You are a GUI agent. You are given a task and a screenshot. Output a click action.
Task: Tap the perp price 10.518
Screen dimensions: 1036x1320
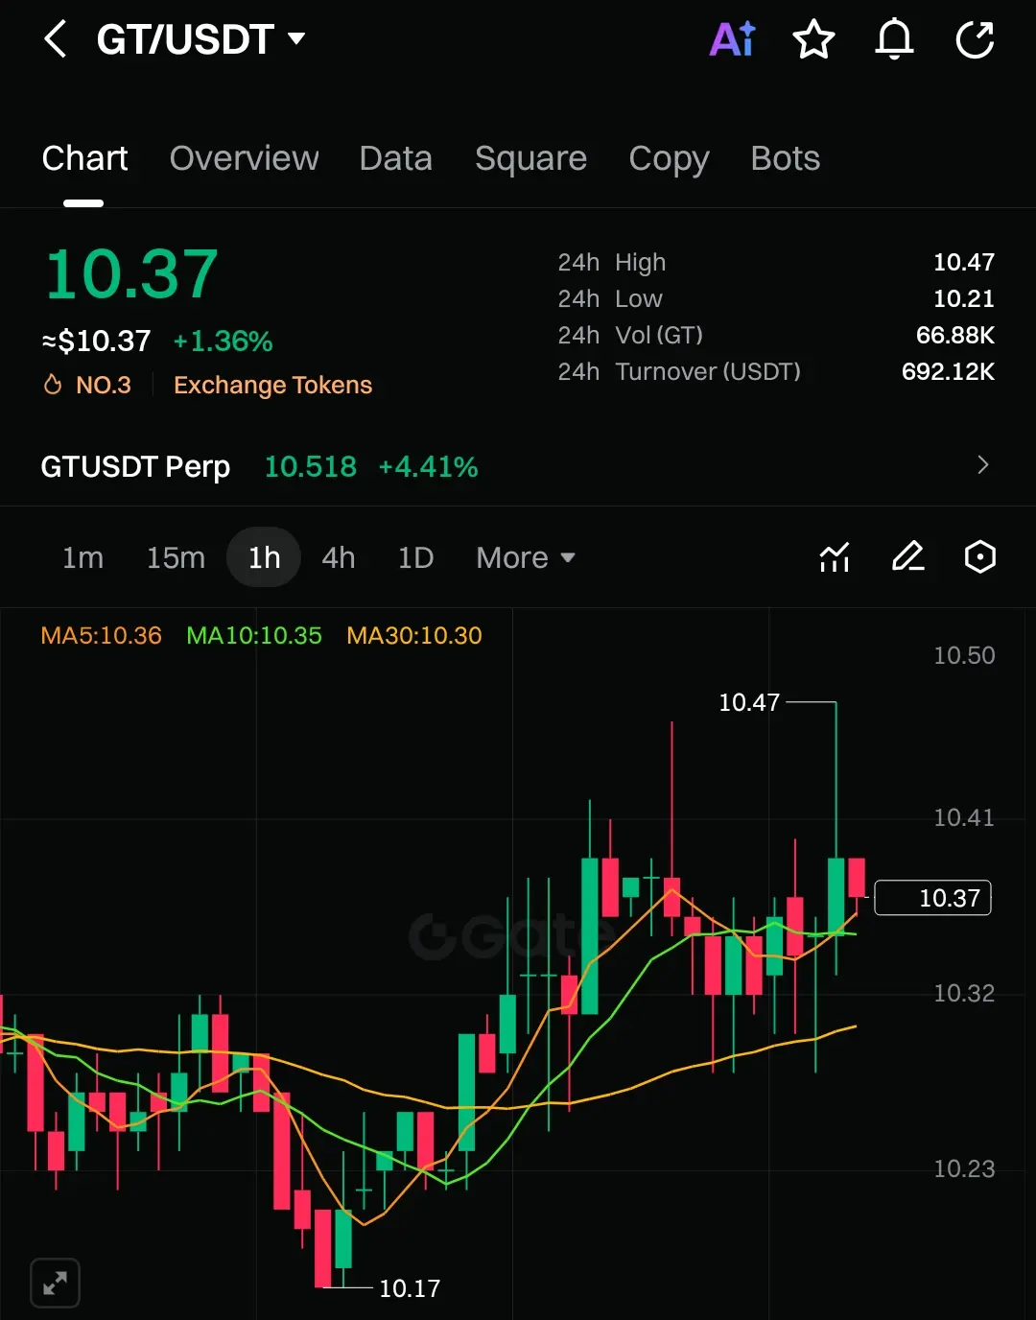point(311,467)
